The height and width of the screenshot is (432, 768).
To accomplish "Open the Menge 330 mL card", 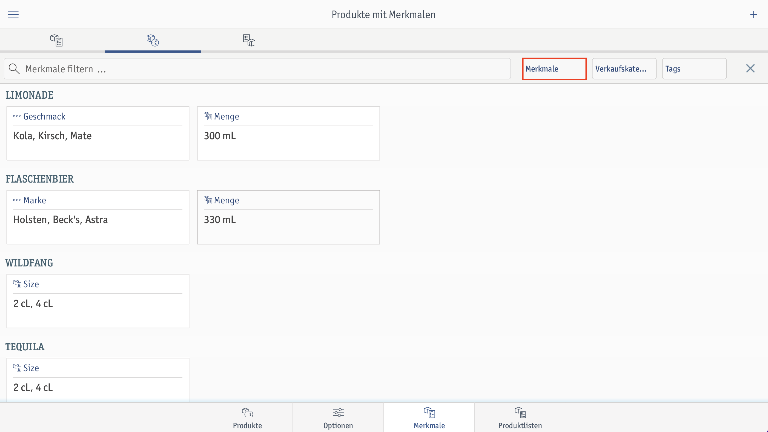I will (x=288, y=217).
